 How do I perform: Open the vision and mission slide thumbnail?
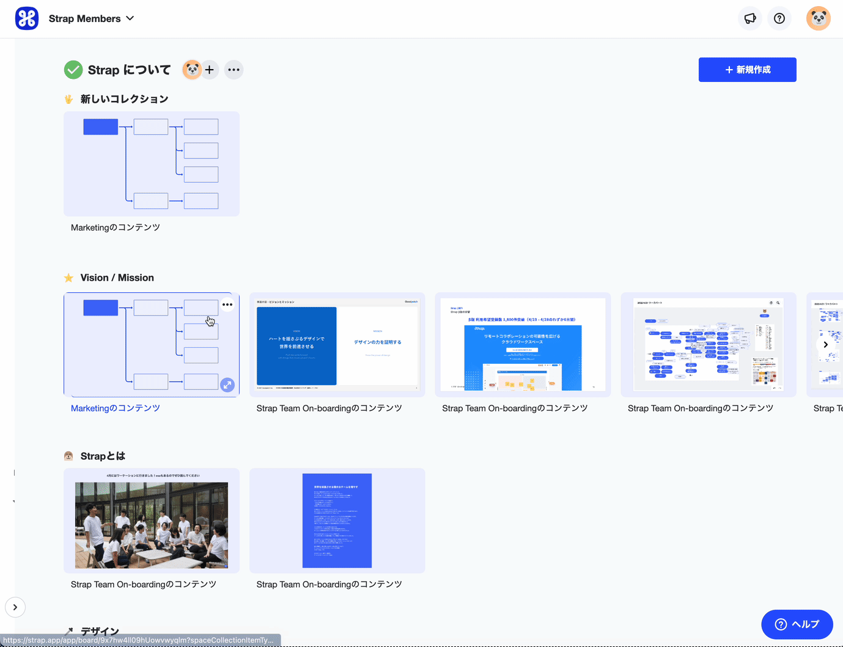point(337,345)
